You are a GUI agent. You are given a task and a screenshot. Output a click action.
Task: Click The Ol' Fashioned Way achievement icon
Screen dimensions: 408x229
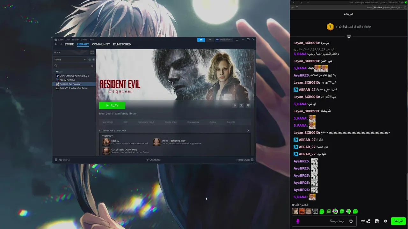[x=156, y=142]
